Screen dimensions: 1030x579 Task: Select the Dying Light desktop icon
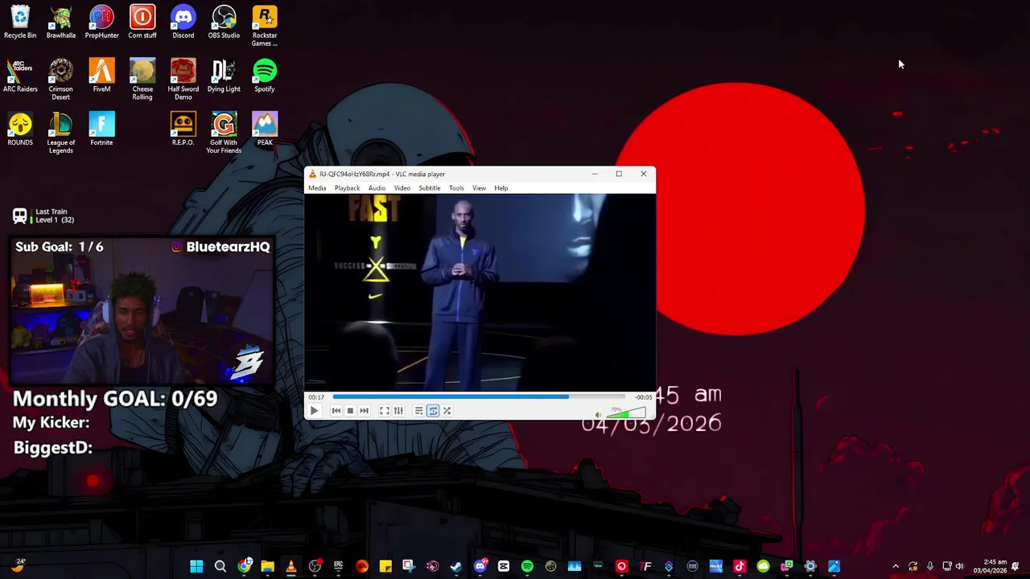[224, 76]
